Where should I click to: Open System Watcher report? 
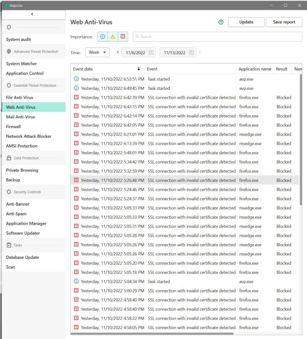point(22,64)
